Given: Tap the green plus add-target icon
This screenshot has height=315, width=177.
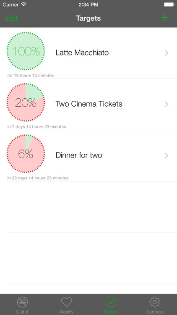Looking at the screenshot, I should 164,18.
